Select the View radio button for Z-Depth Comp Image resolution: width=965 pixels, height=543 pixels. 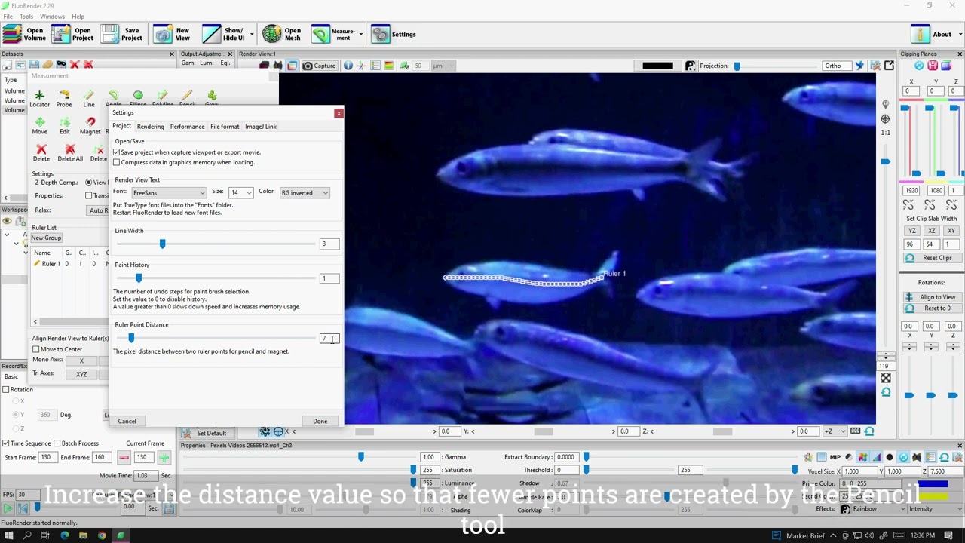[x=88, y=183]
